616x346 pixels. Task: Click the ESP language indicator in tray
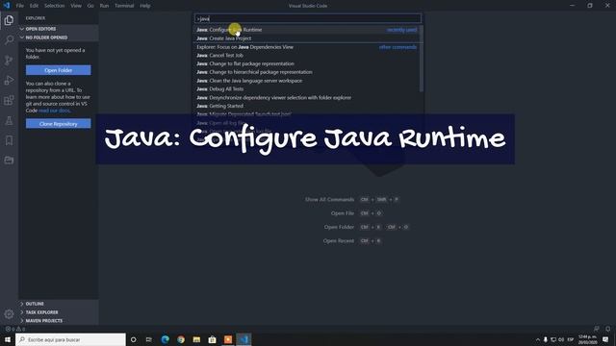[571, 339]
